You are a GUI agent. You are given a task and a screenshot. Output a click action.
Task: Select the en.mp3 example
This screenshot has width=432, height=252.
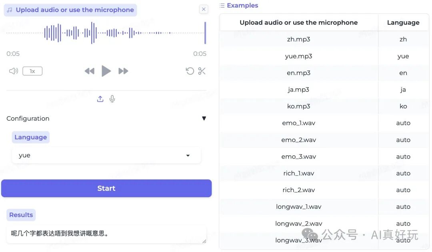[x=298, y=73]
